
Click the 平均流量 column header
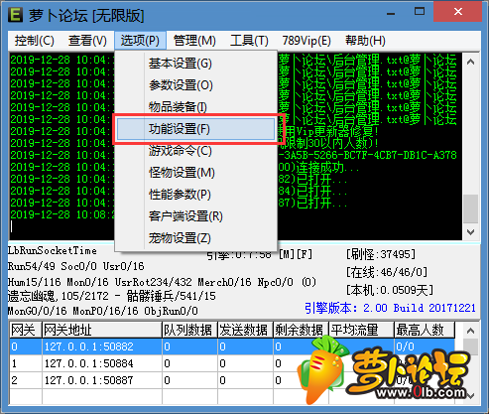point(361,330)
